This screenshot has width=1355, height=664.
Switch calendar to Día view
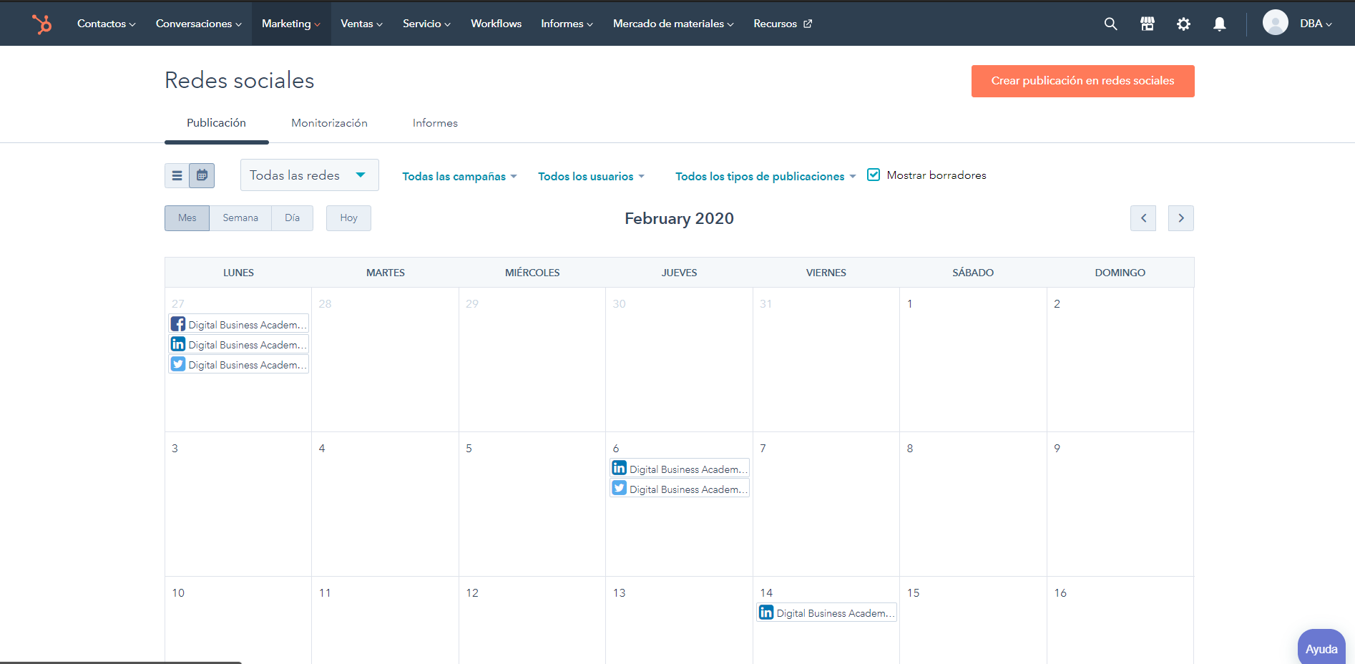click(x=292, y=218)
